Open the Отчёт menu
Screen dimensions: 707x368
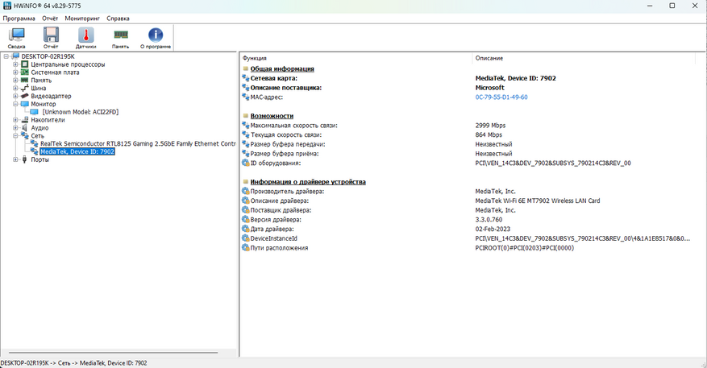50,19
